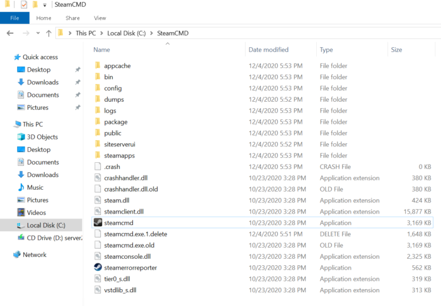This screenshot has height=306, width=441.
Task: Open Desktop under Quick access
Action: 38,70
